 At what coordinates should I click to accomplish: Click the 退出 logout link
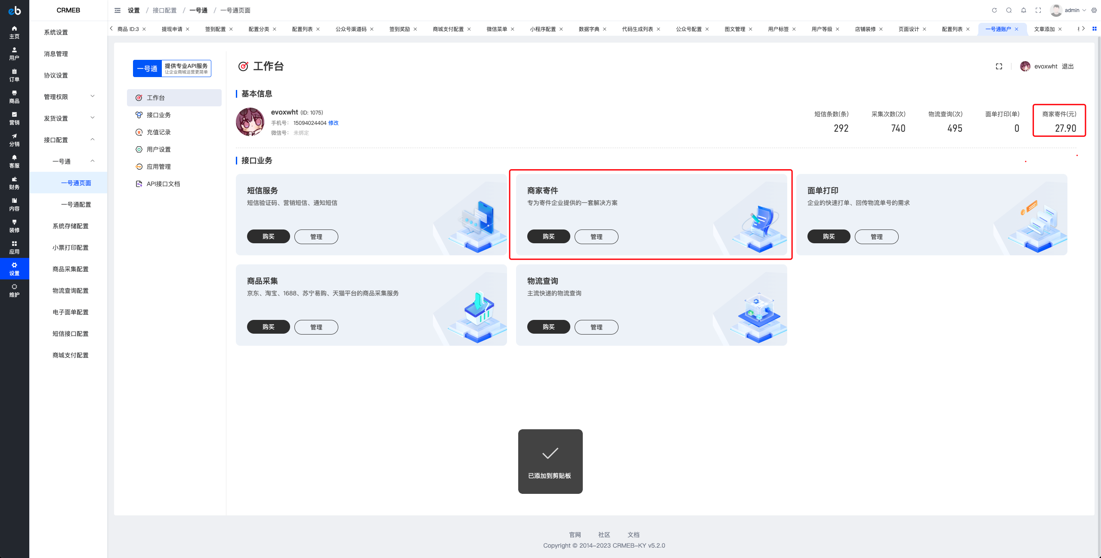(1068, 66)
